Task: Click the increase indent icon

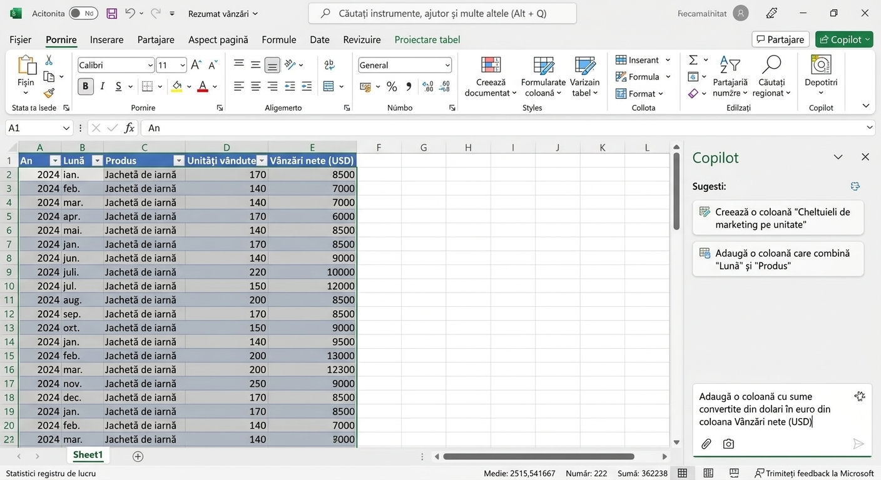Action: click(x=306, y=86)
